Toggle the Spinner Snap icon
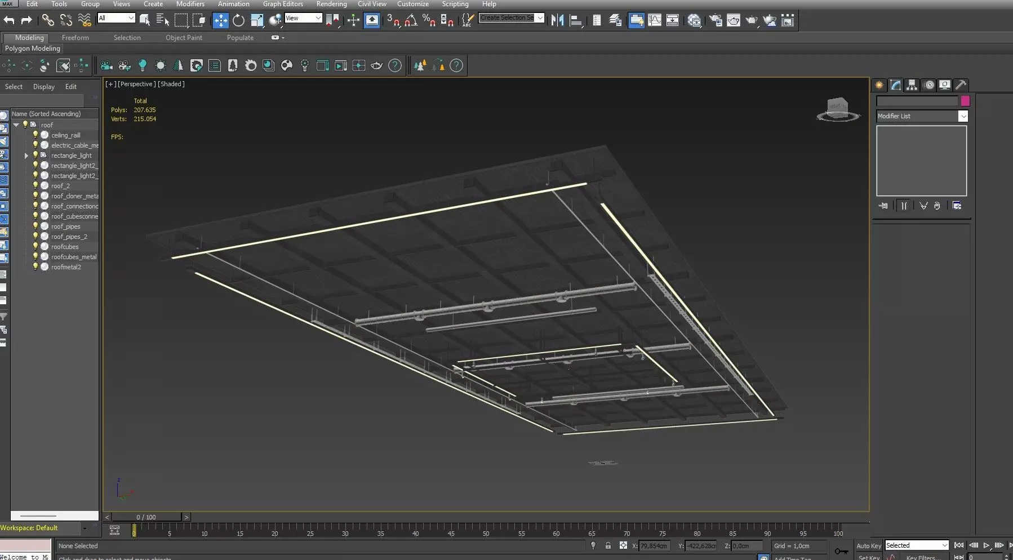1013x560 pixels. point(447,20)
